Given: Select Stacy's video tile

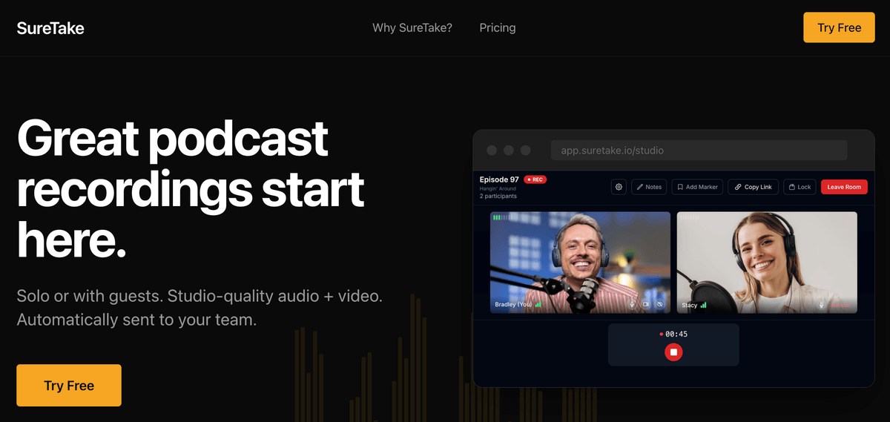Looking at the screenshot, I should 767,263.
